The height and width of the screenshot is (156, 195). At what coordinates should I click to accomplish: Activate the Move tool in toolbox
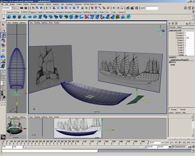[3, 35]
